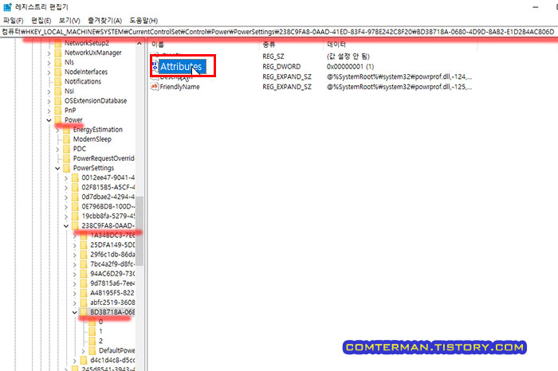Minimize the Registry Editor window
Screen dimensions: 558x371
click(535, 7)
